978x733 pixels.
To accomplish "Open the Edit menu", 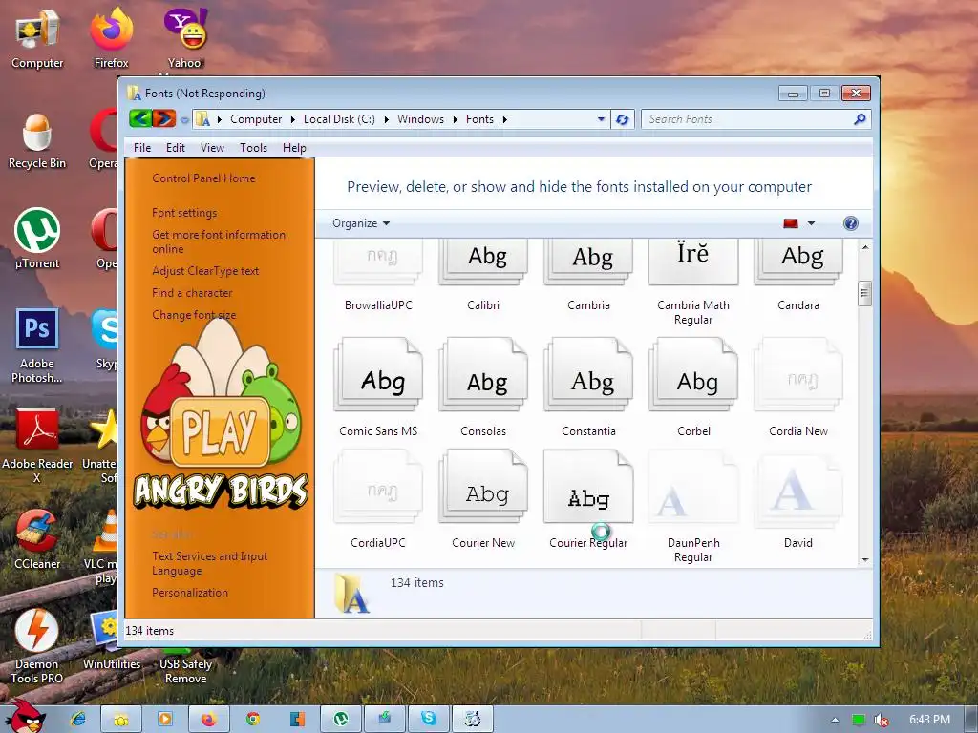I will click(x=176, y=148).
